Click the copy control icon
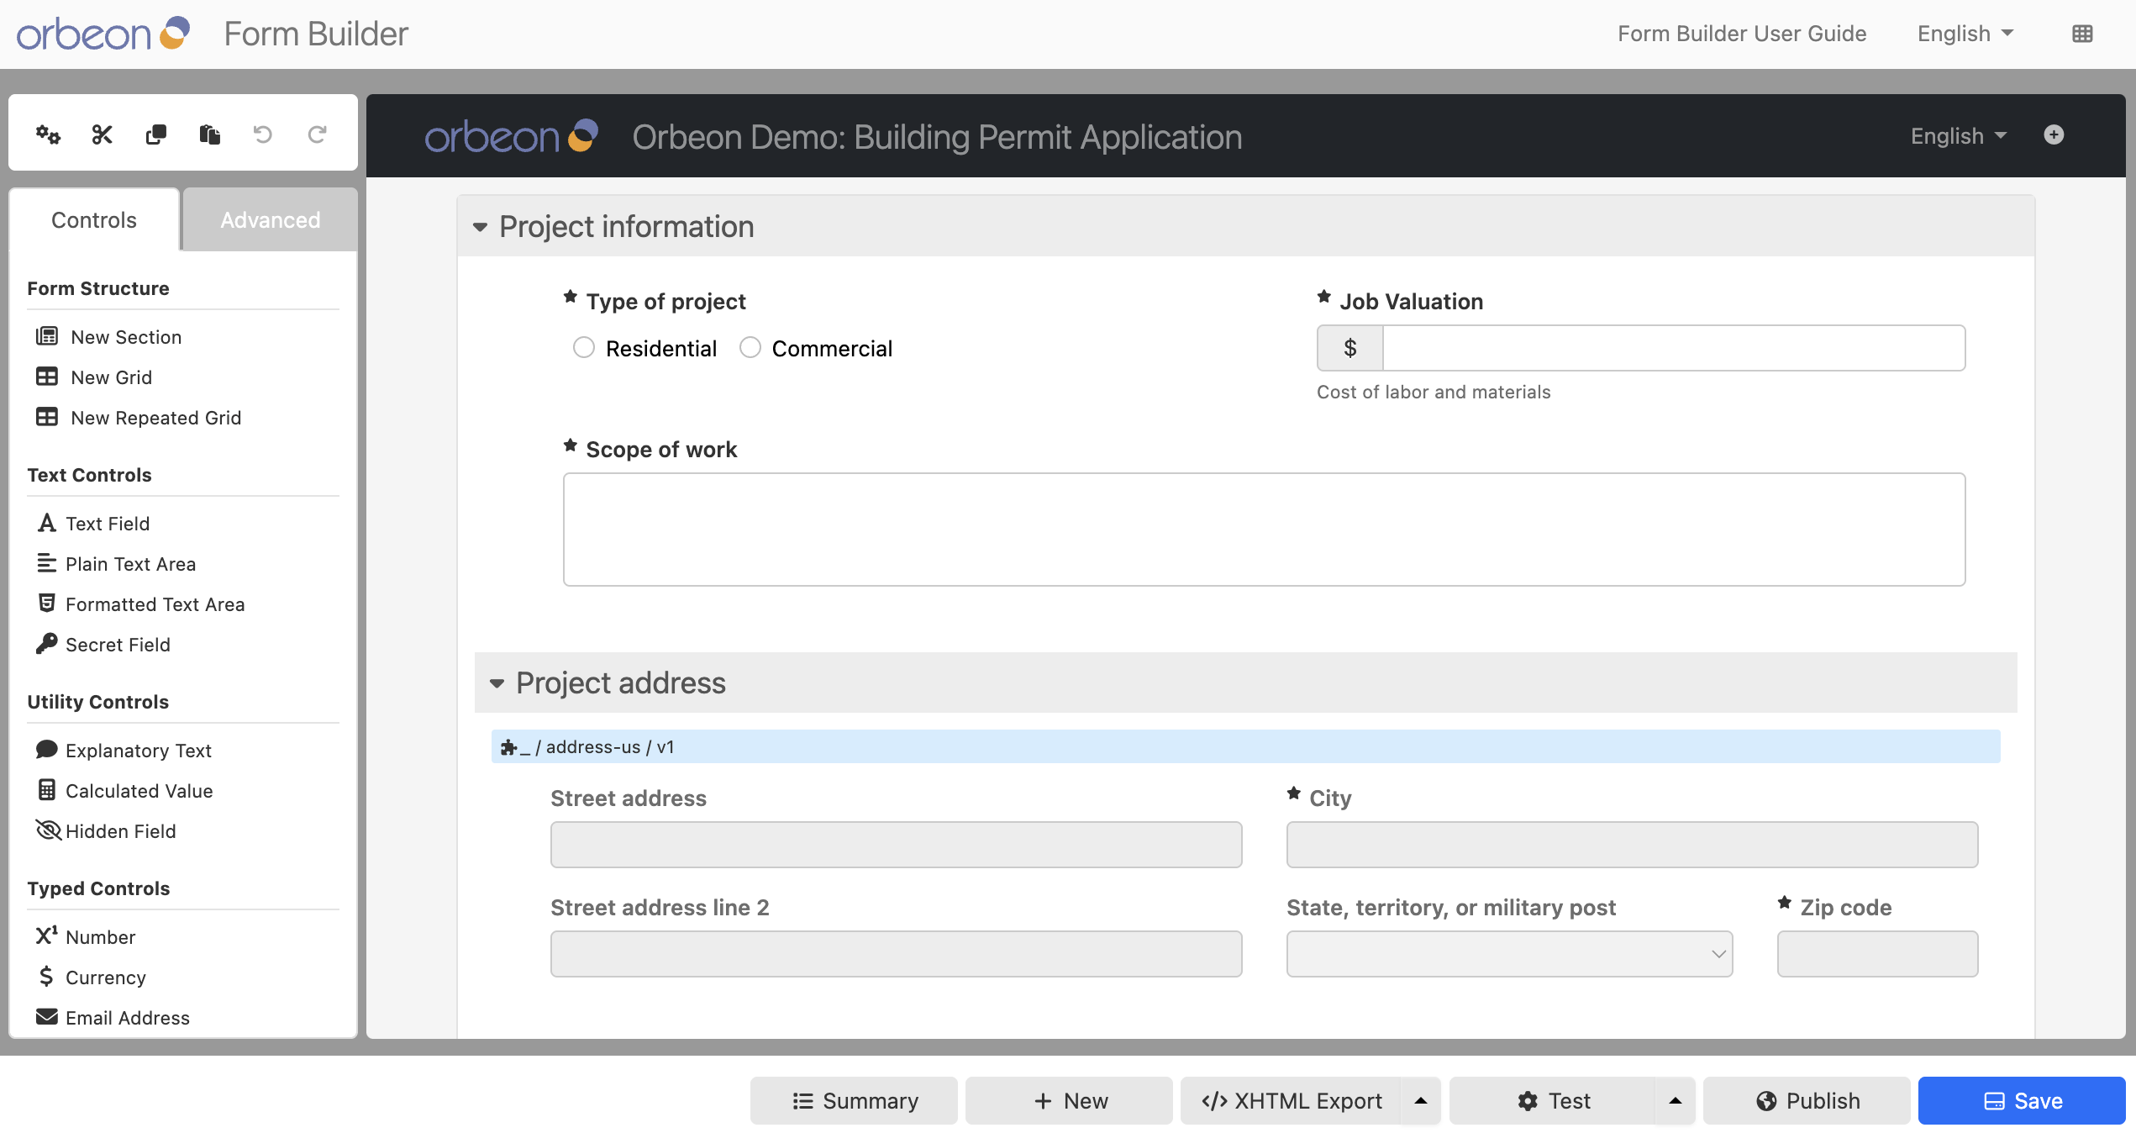This screenshot has height=1133, width=2136. [x=155, y=134]
